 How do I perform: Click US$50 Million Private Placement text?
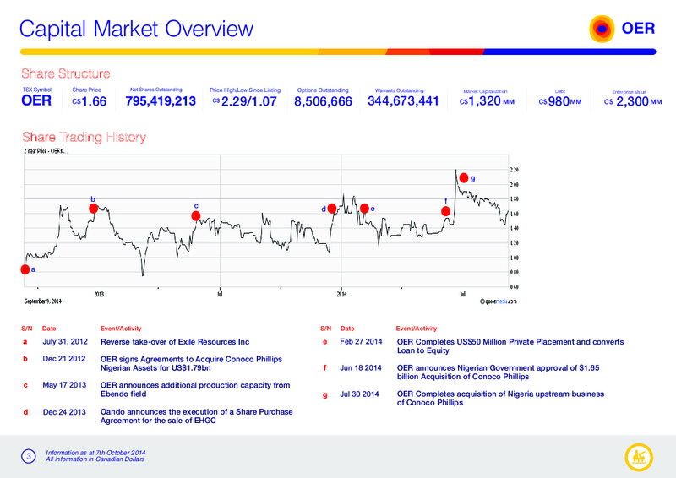pos(510,346)
